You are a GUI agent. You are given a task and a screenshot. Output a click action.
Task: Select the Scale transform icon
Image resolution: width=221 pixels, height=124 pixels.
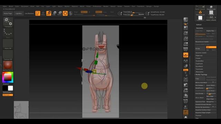(54, 13)
